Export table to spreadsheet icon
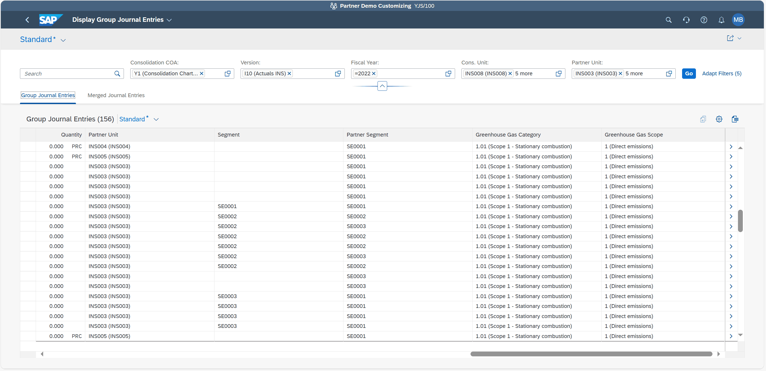766x371 pixels. tap(735, 119)
